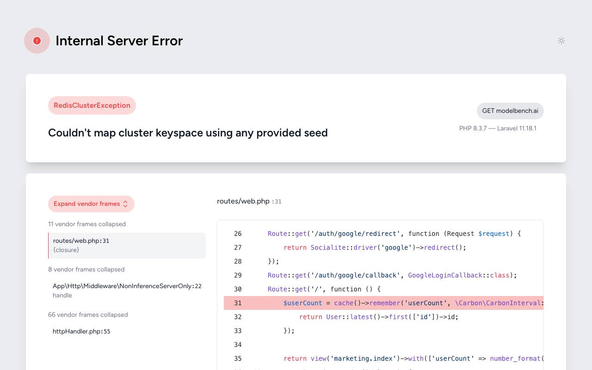The image size is (592, 370).
Task: Select the routes/web.php:31 closure frame
Action: 127,246
